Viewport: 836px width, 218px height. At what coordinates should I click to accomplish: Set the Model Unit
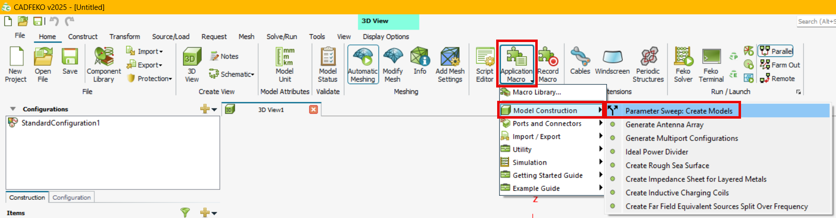click(x=285, y=64)
